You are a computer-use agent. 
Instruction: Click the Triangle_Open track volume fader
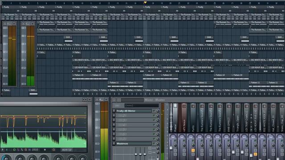(233, 152)
